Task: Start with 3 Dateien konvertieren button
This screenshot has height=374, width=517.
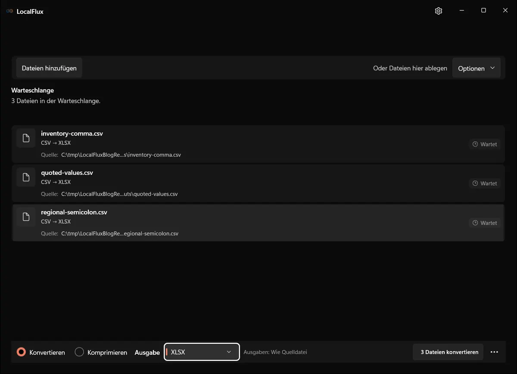Action: 448,352
